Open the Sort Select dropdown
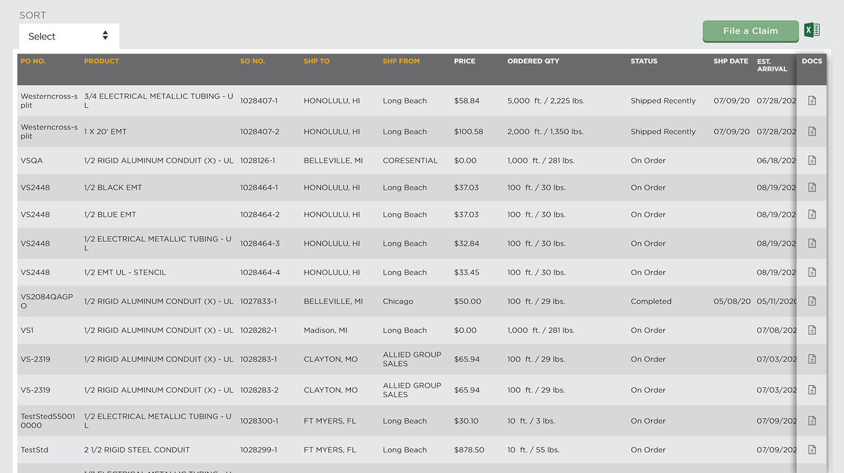 click(69, 36)
